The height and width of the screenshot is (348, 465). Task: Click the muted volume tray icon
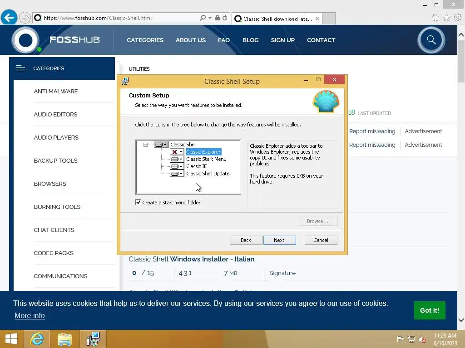point(422,339)
